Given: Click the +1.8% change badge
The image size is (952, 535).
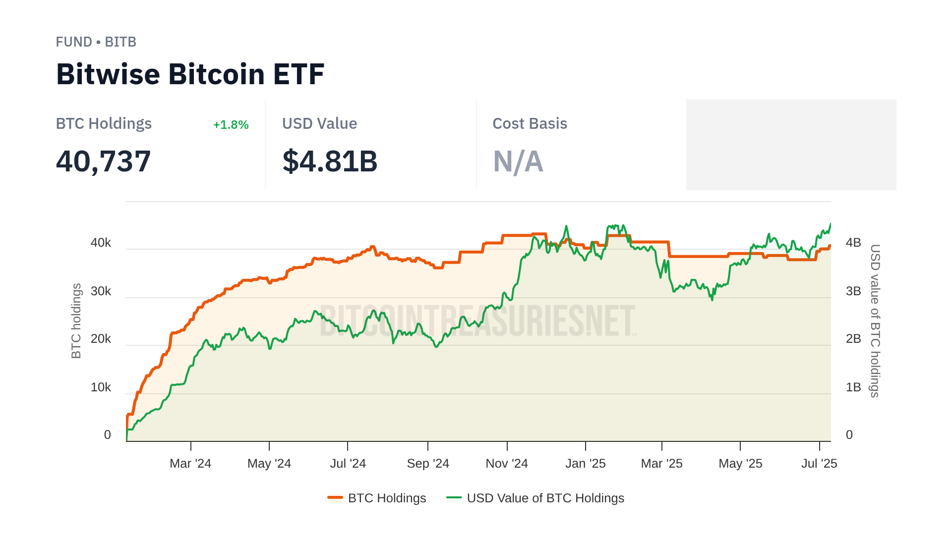Looking at the screenshot, I should click(231, 125).
